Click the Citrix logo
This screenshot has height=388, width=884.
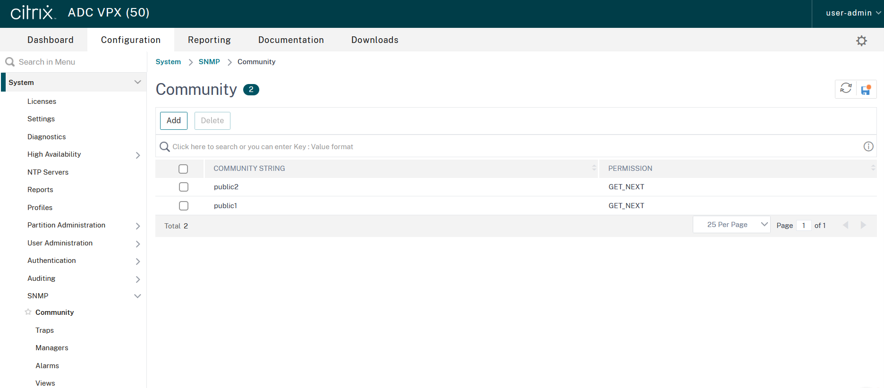click(33, 13)
